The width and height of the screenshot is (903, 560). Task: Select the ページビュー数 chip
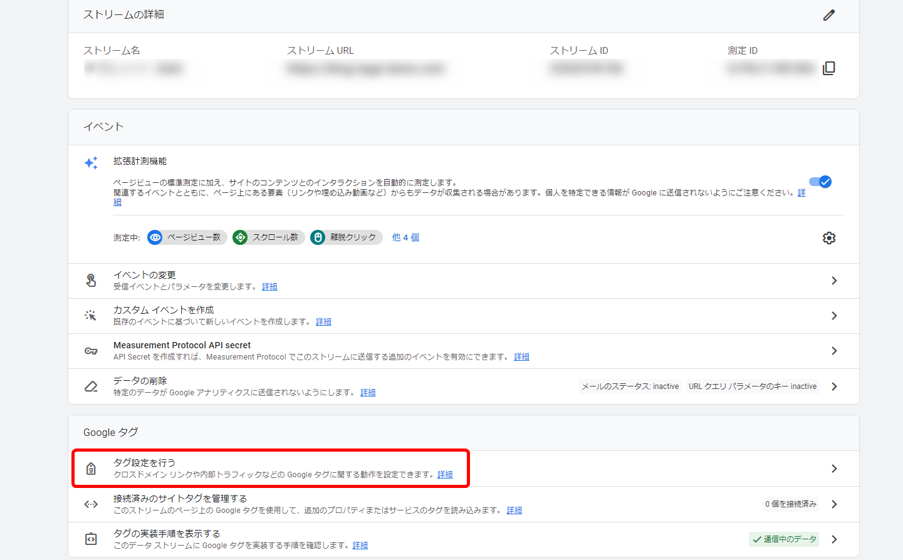187,237
